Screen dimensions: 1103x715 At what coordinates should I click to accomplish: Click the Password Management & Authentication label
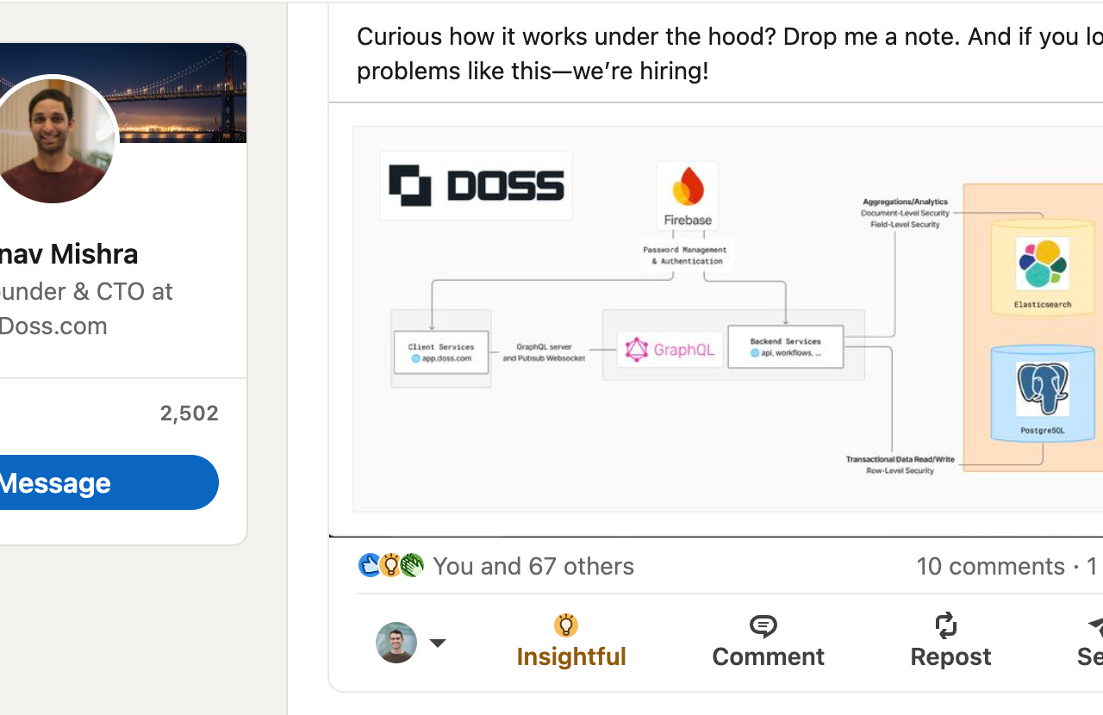[x=687, y=255]
